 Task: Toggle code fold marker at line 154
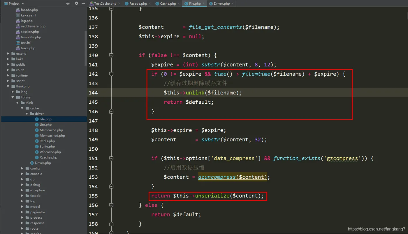click(x=111, y=186)
